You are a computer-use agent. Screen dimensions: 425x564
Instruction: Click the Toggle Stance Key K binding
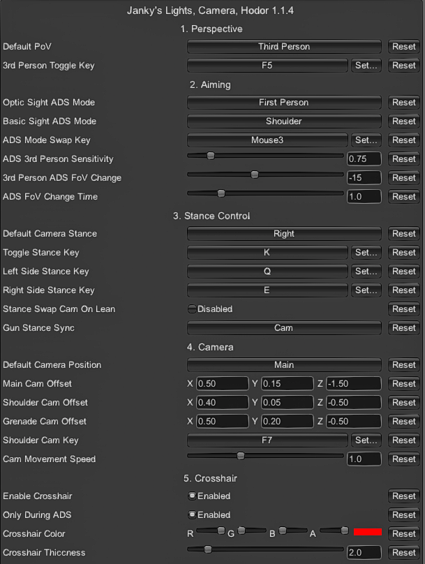pos(267,253)
